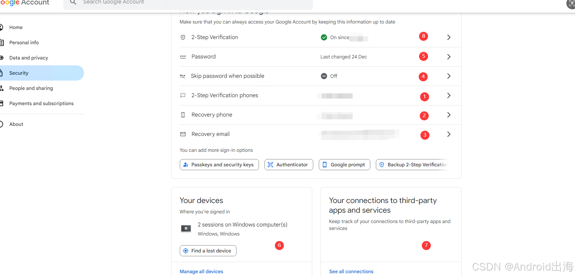
Task: Expand 2-Step Verification phones chevron
Action: point(449,95)
